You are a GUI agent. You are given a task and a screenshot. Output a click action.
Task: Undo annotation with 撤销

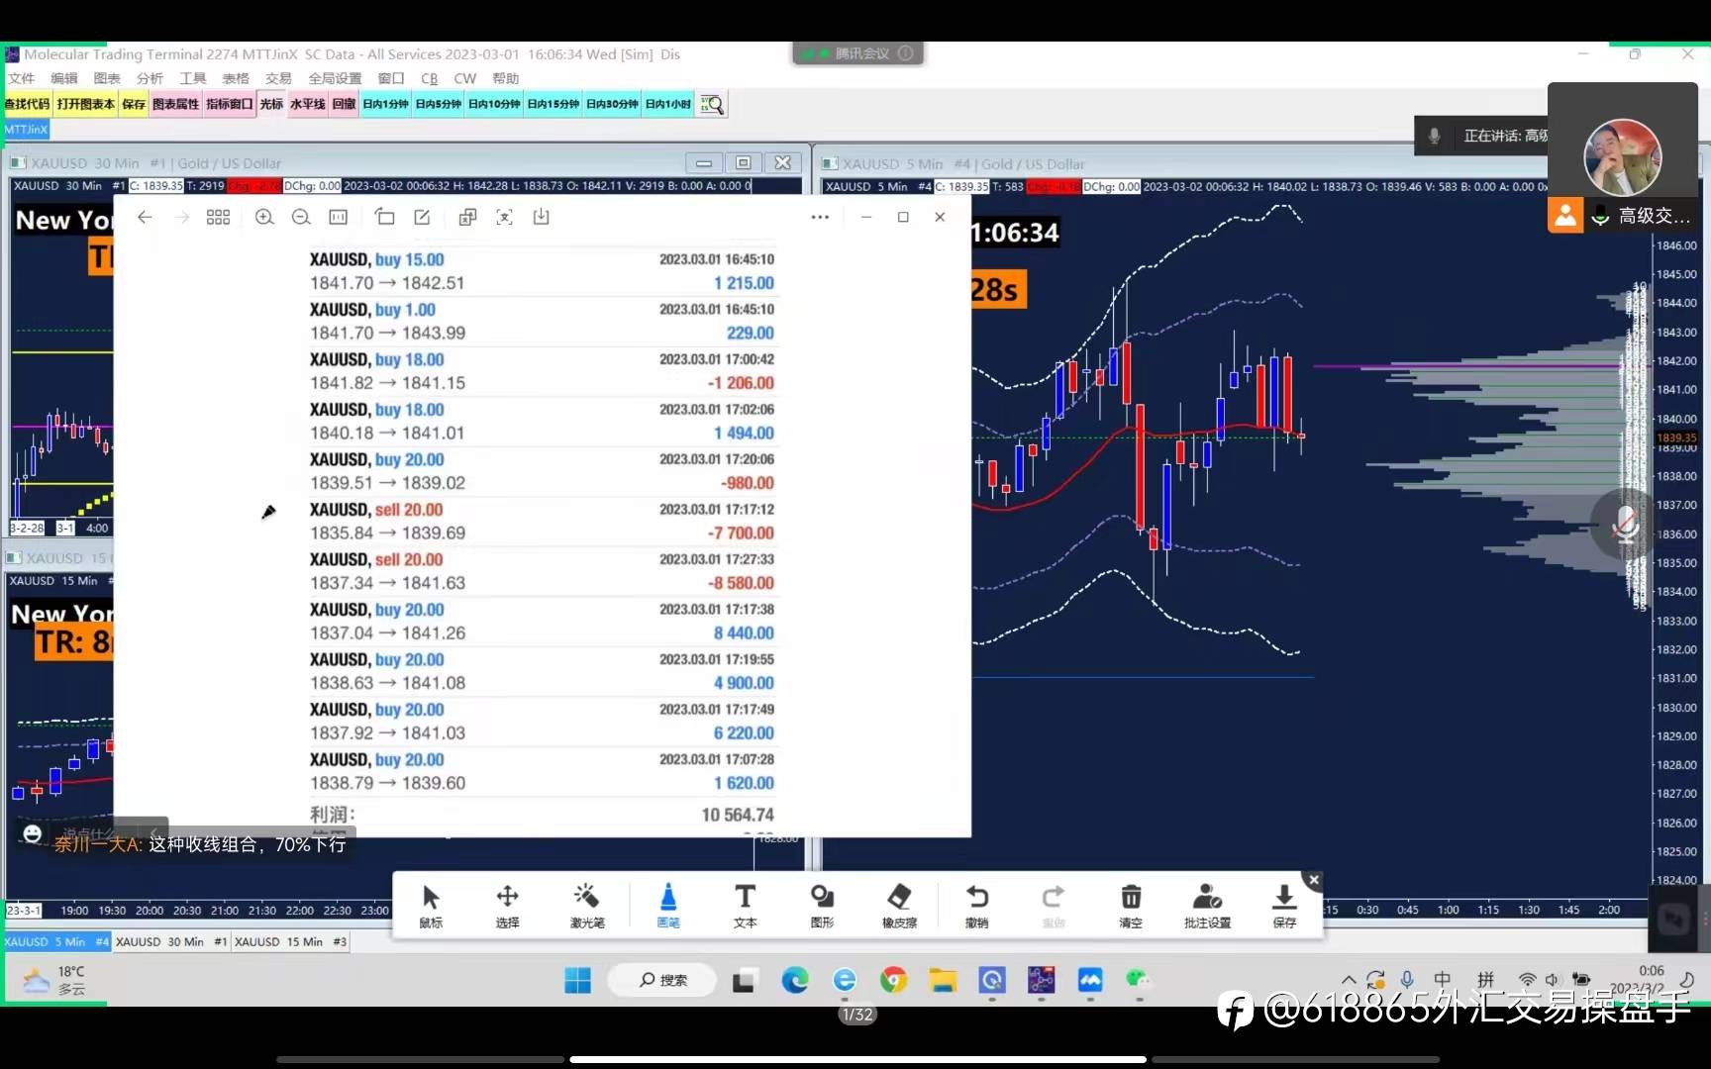976,906
